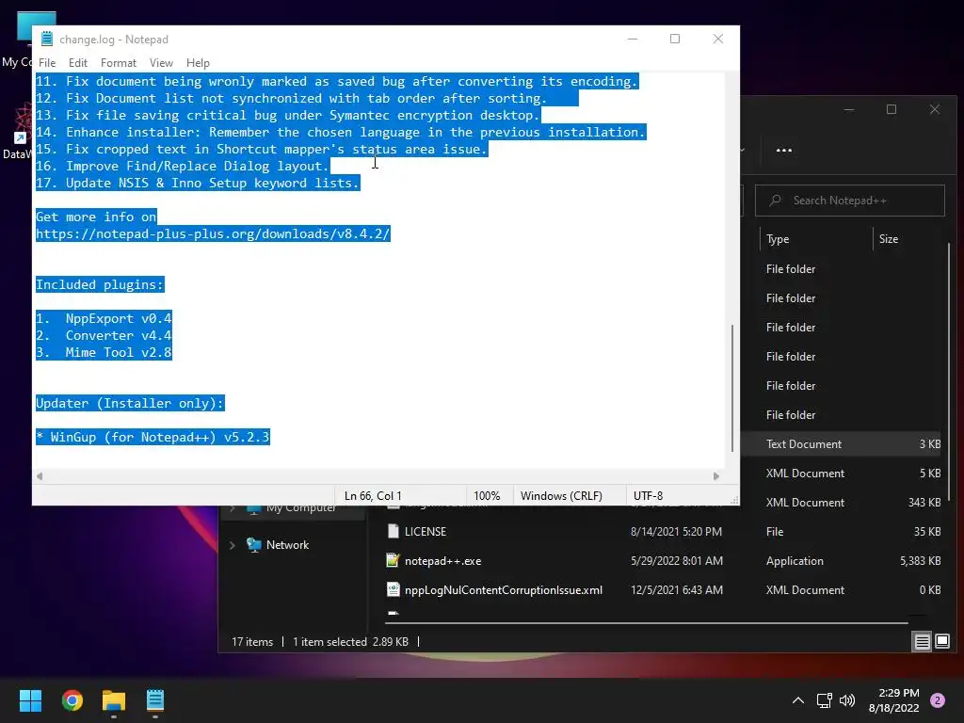This screenshot has height=723, width=964.
Task: Click the Notepad icon in the title bar
Action: click(47, 39)
